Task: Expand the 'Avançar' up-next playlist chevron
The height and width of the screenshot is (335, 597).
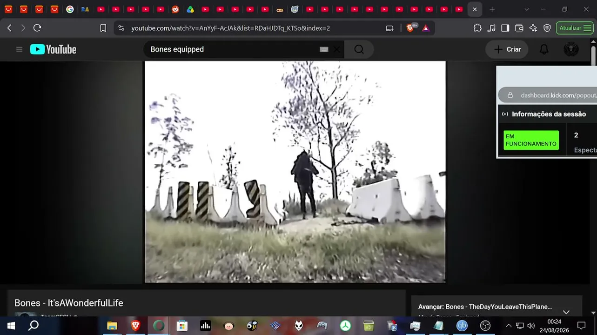Action: click(x=566, y=312)
